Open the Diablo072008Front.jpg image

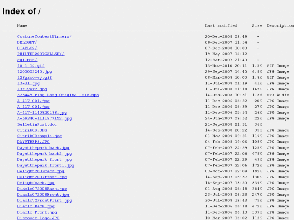(43, 195)
